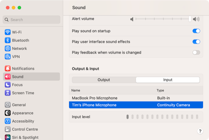
Task: Select the Network globe icon
Action: (8, 49)
